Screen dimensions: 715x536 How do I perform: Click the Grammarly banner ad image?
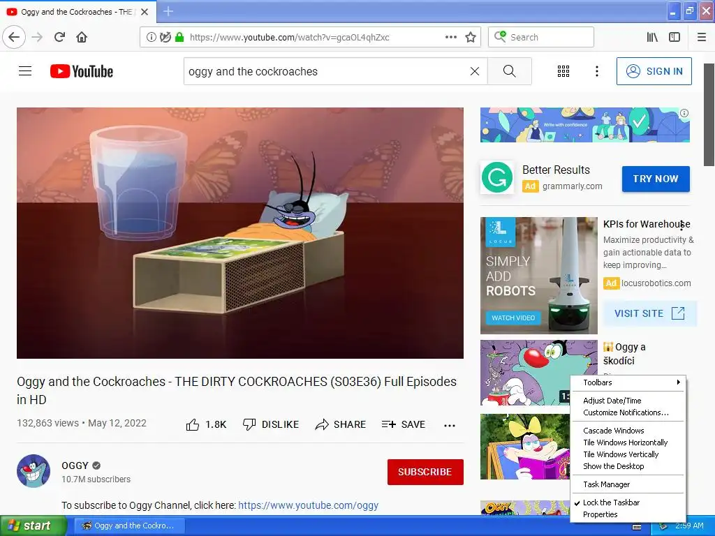(x=585, y=125)
